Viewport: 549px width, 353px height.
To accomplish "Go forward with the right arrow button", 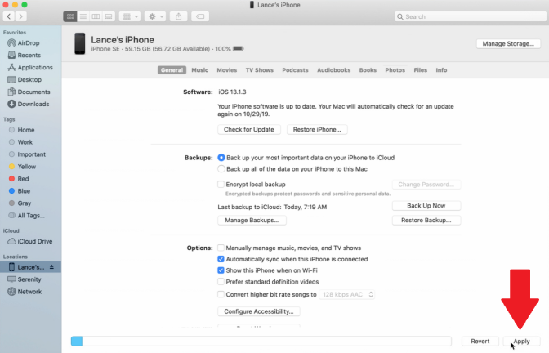I will (20, 16).
